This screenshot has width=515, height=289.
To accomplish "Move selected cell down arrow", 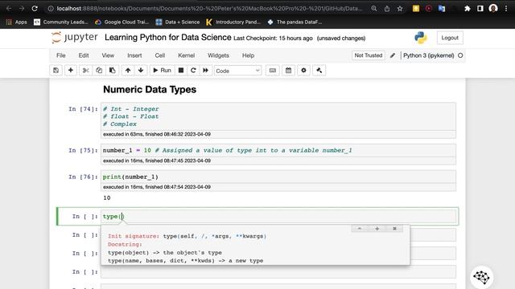I will [x=141, y=71].
